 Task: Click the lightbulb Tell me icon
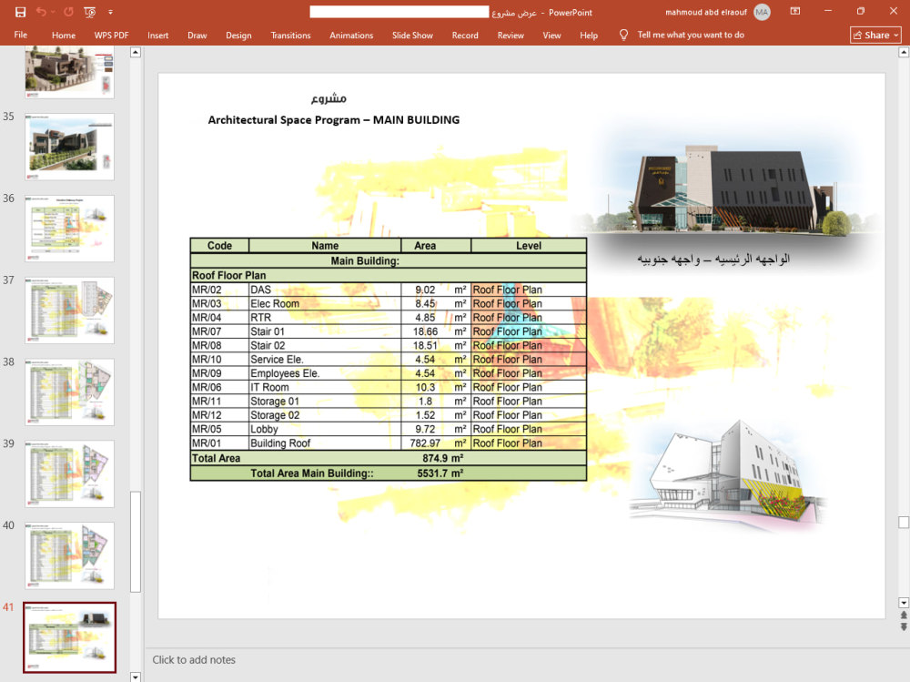623,35
